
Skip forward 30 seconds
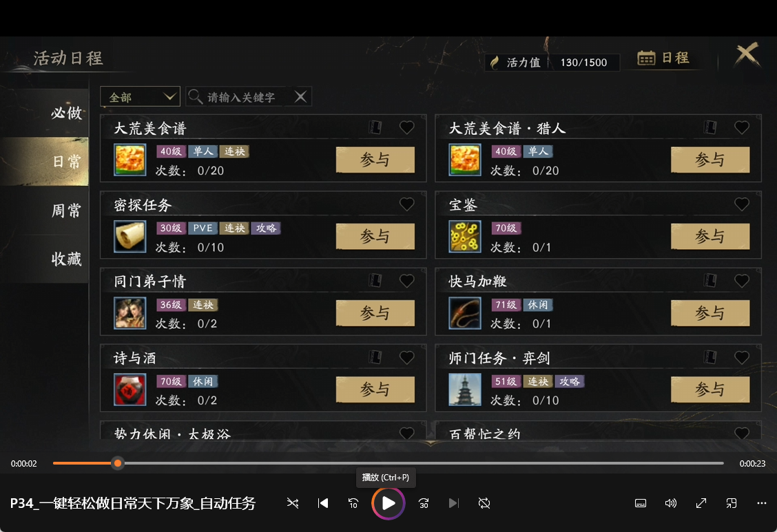tap(424, 503)
